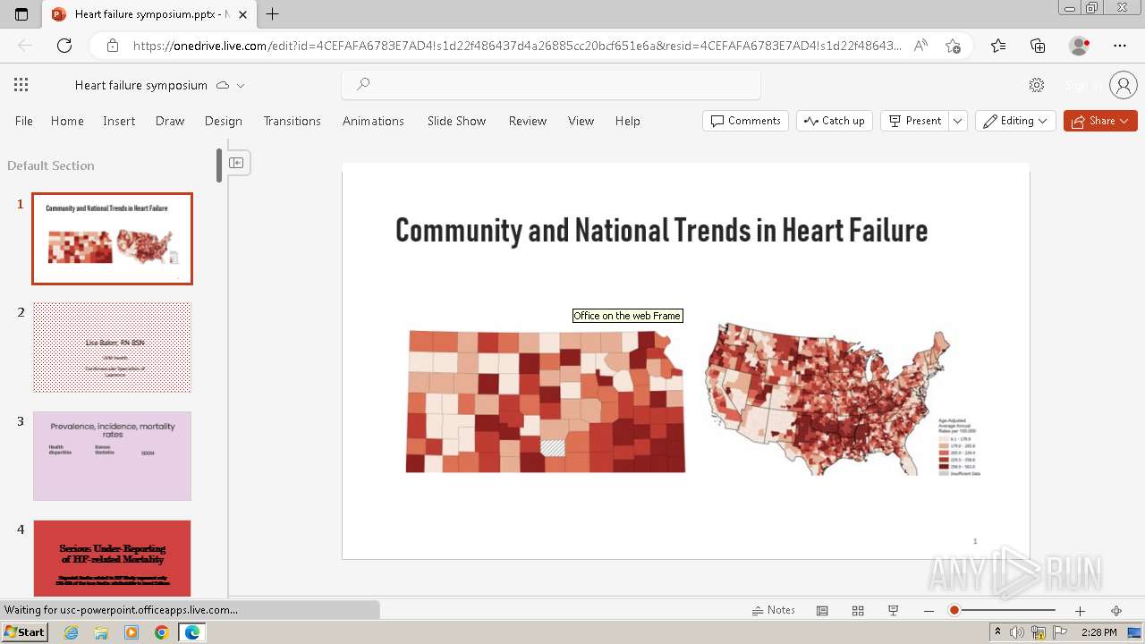The image size is (1145, 644).
Task: Open the Draw tab
Action: (x=170, y=121)
